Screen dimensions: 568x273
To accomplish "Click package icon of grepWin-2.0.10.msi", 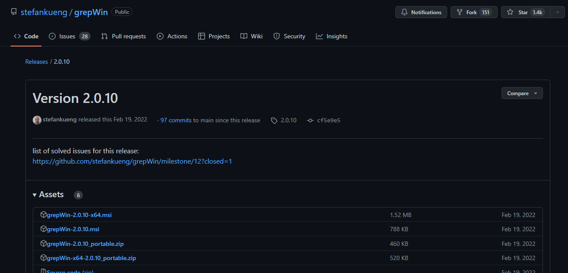I will point(43,229).
